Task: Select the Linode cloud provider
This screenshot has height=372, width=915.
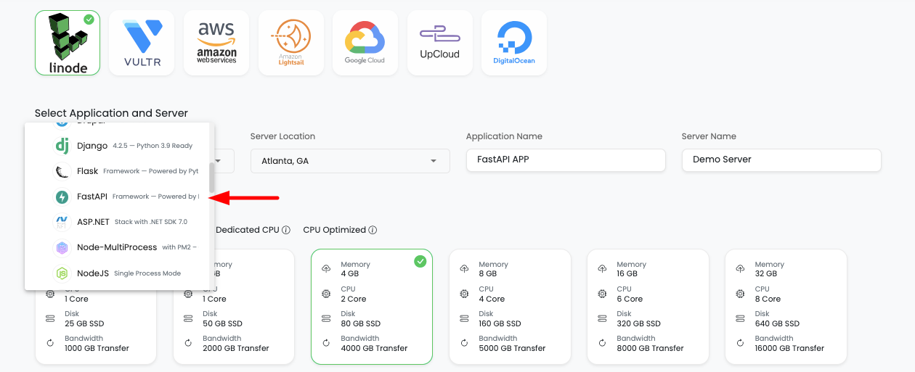Action: click(68, 43)
